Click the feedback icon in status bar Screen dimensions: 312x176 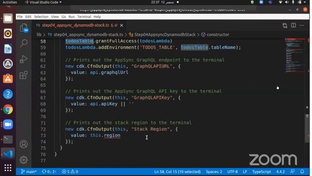(x=292, y=172)
